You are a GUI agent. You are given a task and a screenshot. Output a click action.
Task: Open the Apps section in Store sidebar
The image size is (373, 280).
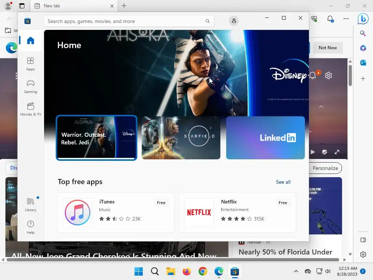click(31, 64)
